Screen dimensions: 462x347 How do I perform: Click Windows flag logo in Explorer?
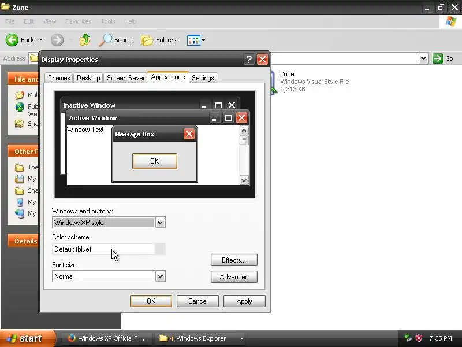point(451,21)
